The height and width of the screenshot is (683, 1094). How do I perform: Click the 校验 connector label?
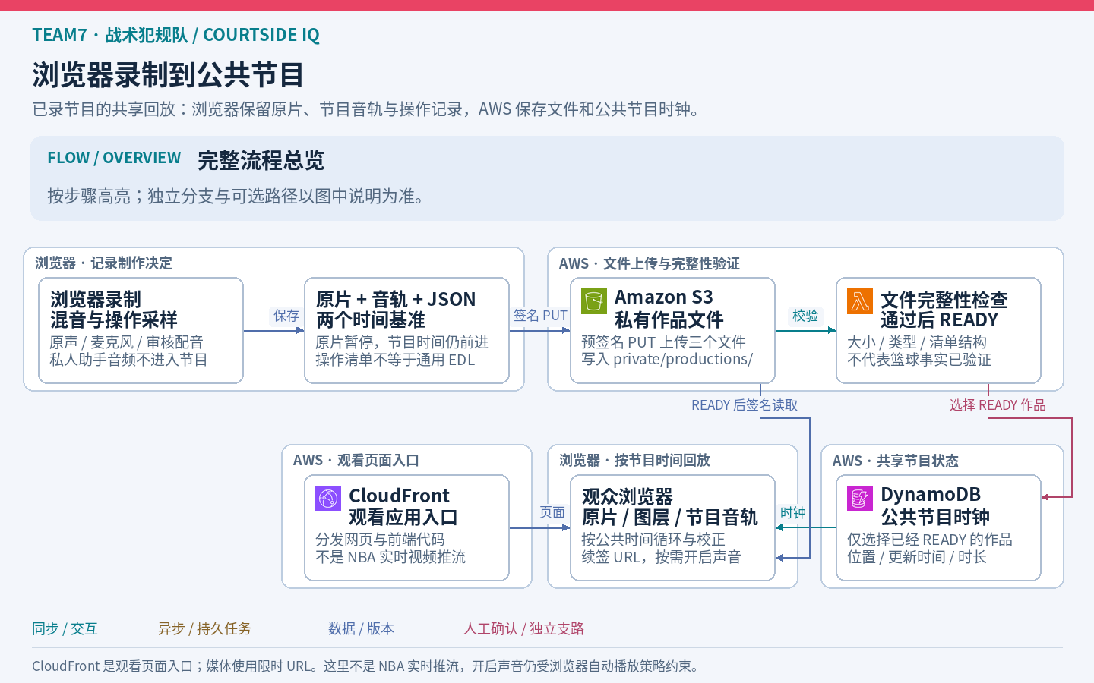(805, 316)
